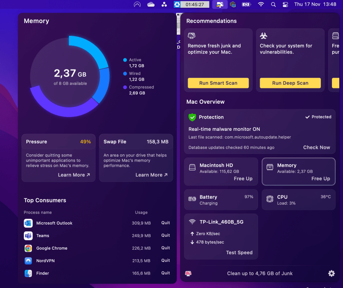Click the monitor icon on the junk removal card
Screen dimensions: 343x288
pyautogui.click(x=192, y=36)
